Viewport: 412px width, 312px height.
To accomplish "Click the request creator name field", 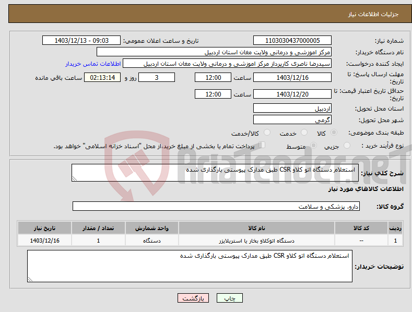I will coord(227,64).
